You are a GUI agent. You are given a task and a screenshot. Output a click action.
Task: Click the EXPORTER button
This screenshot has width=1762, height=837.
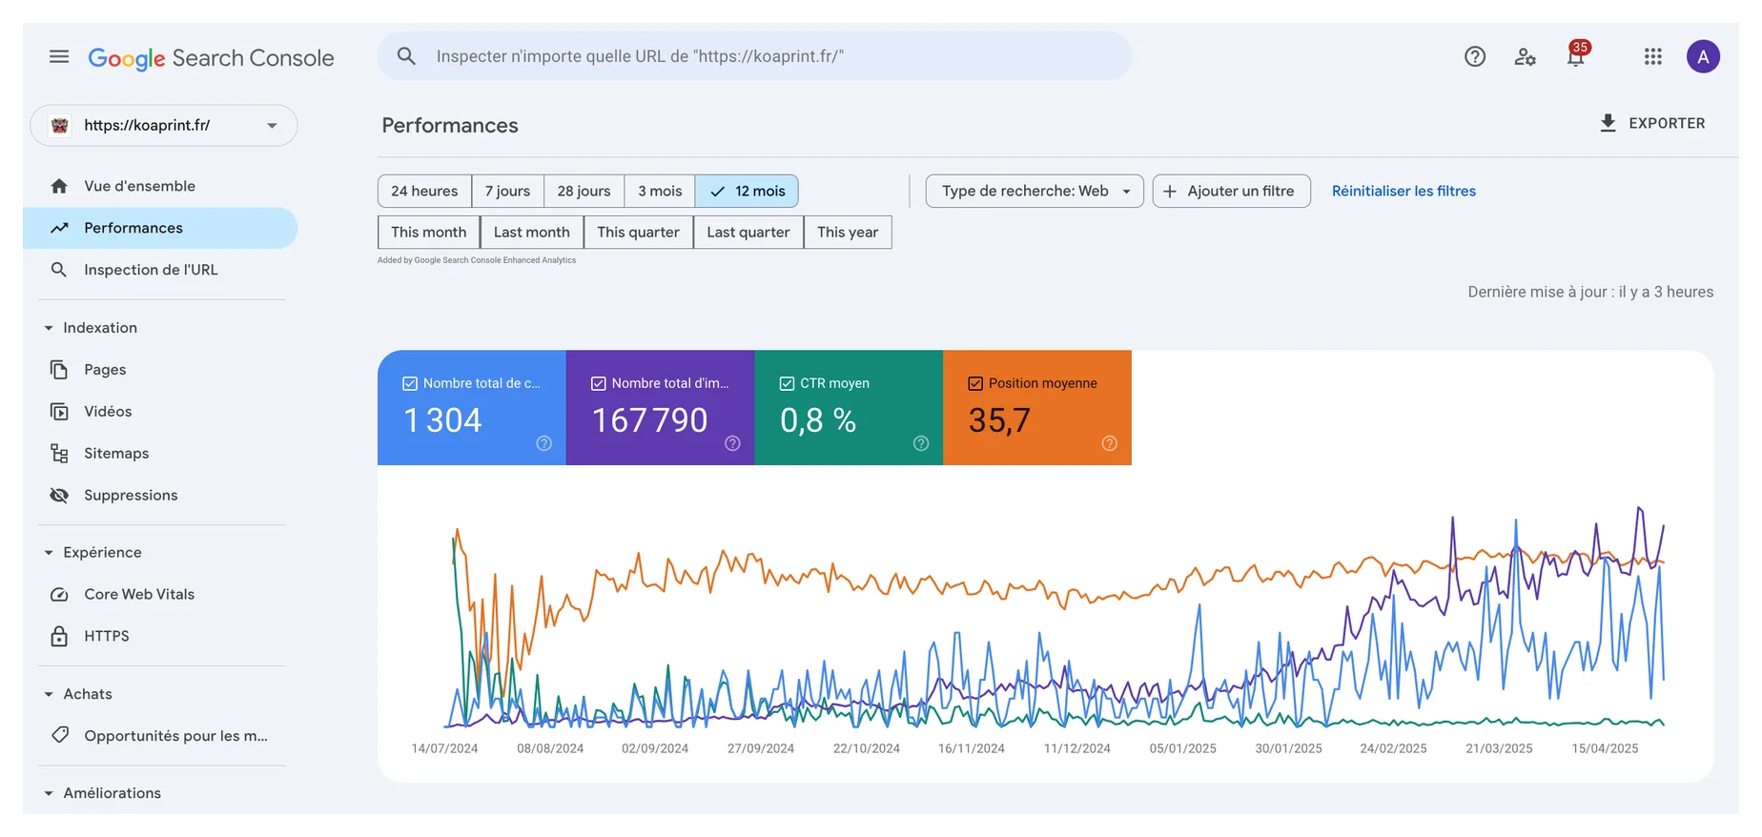point(1652,123)
